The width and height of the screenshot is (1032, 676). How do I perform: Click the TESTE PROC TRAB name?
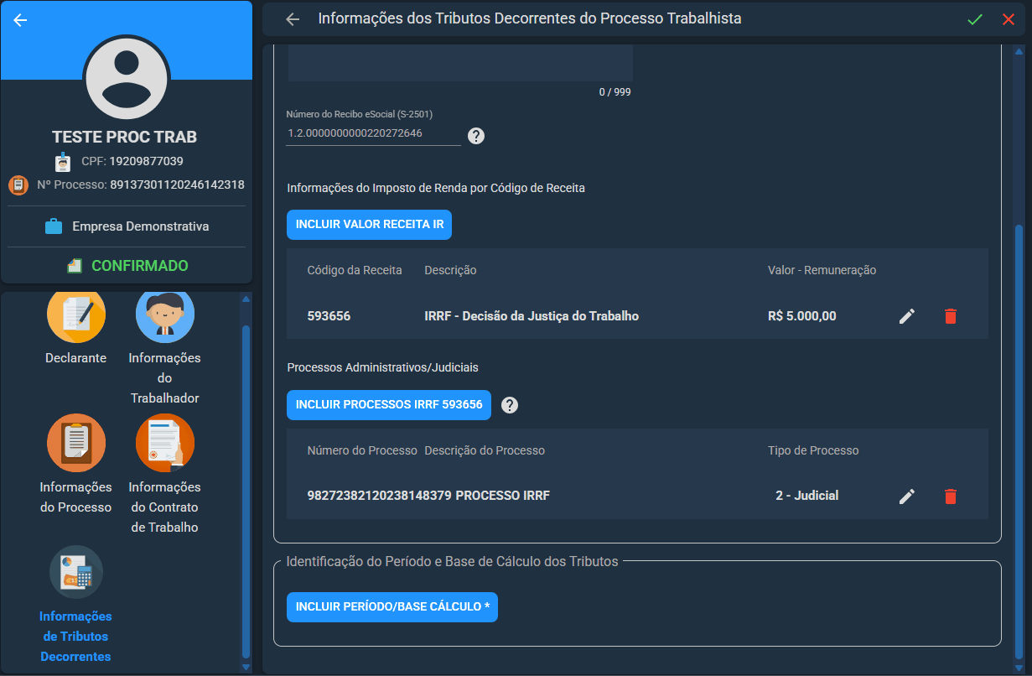pos(125,137)
